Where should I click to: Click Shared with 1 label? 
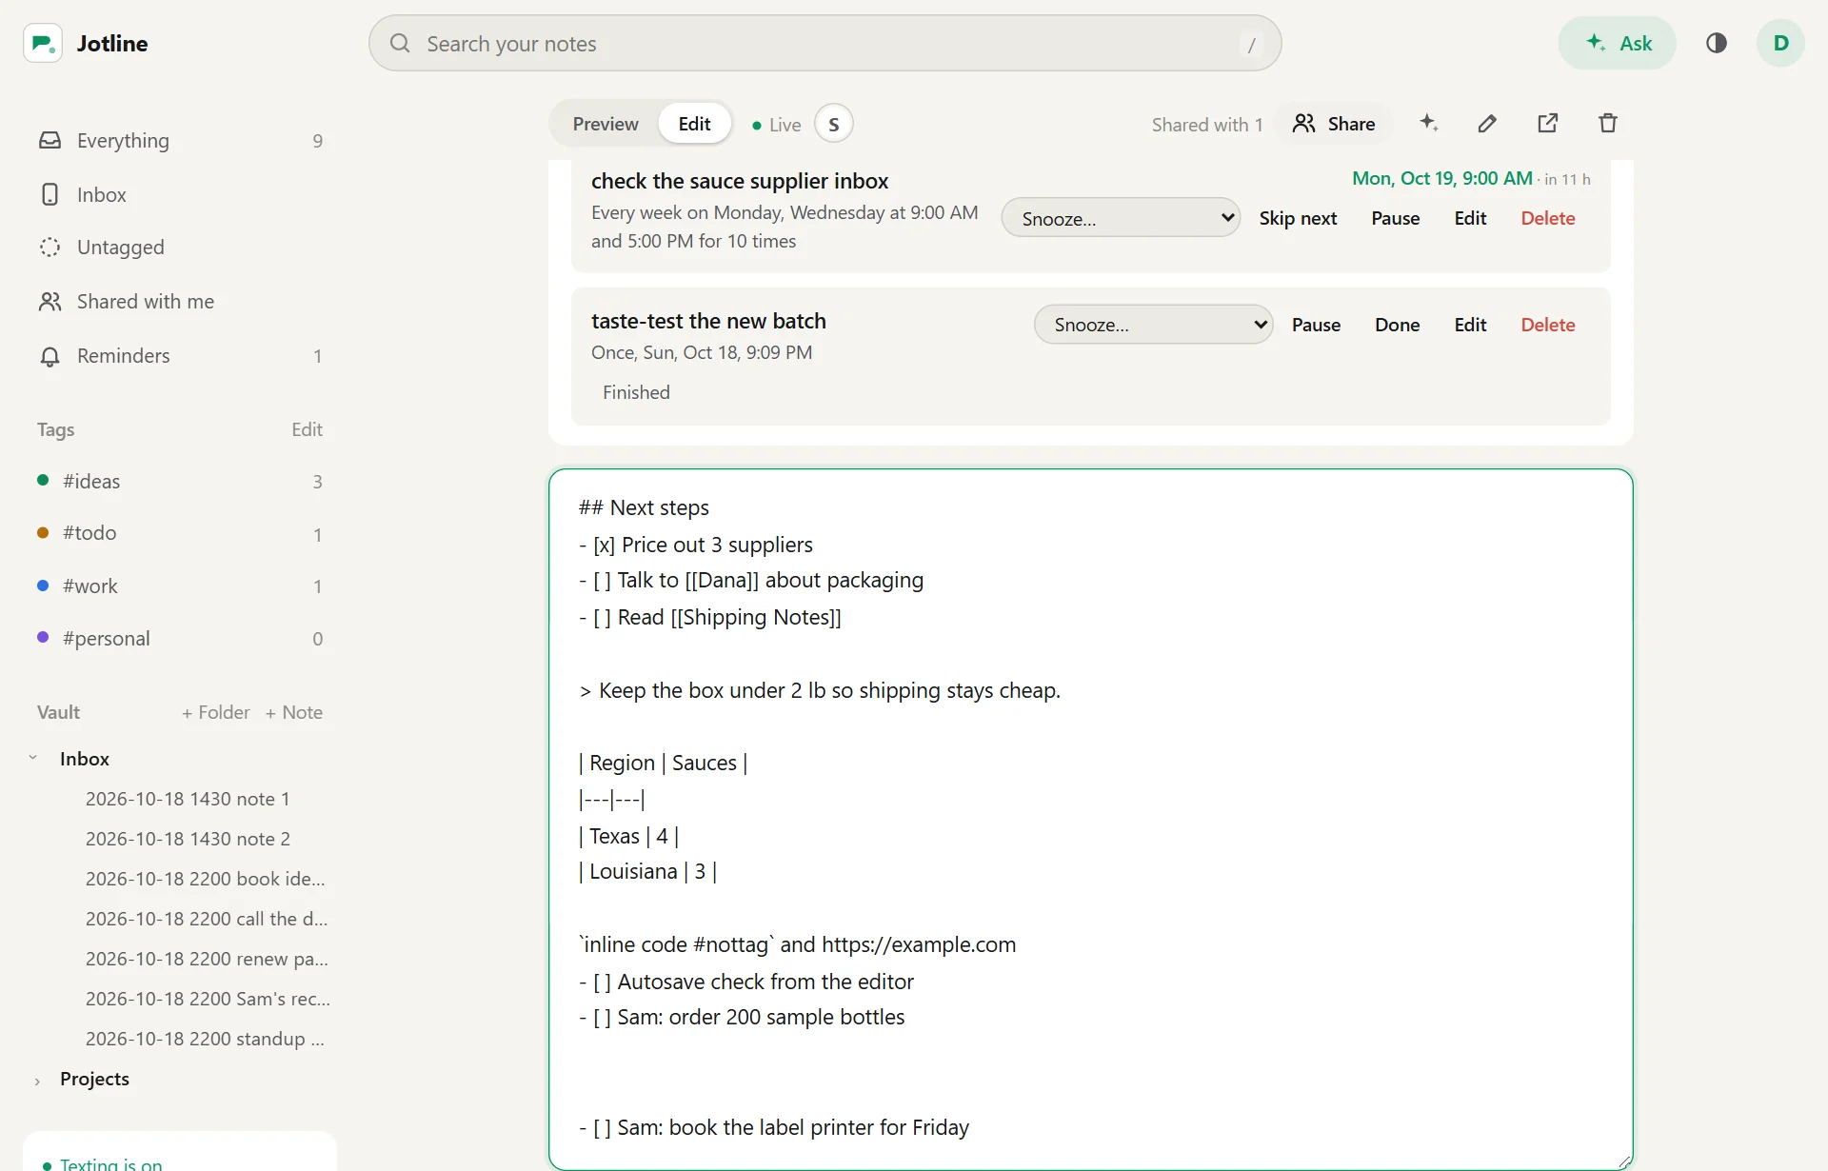coord(1207,125)
